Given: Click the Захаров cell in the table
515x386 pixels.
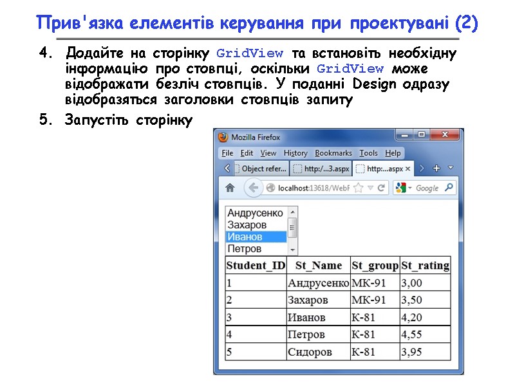Looking at the screenshot, I should tap(318, 300).
